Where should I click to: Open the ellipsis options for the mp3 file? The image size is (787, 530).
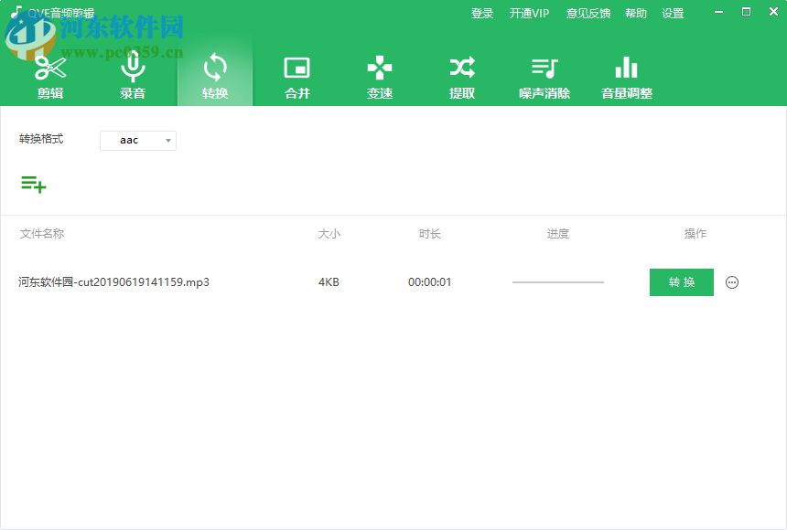click(x=732, y=282)
